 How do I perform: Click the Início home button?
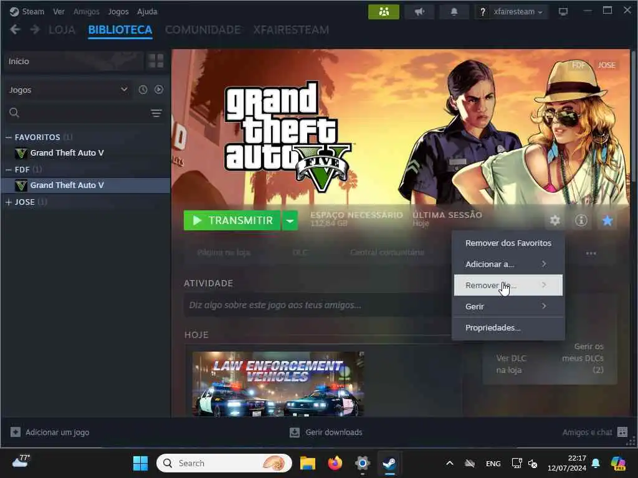click(x=73, y=62)
